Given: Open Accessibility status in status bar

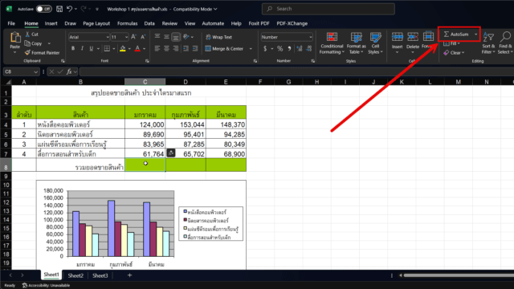Looking at the screenshot, I should point(46,286).
